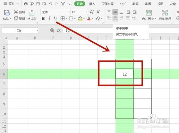Toggle middle vertical alignment

coord(115,12)
